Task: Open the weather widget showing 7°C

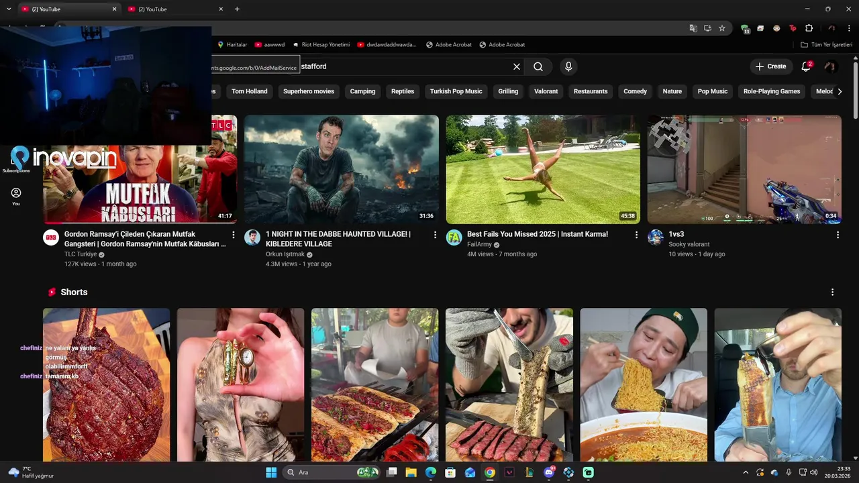Action: [x=31, y=472]
